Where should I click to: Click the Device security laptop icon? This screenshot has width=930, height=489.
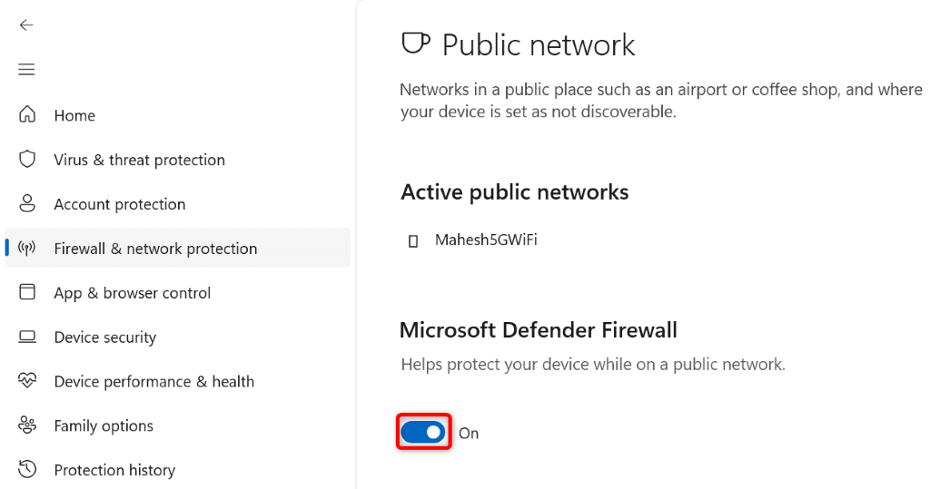(27, 337)
